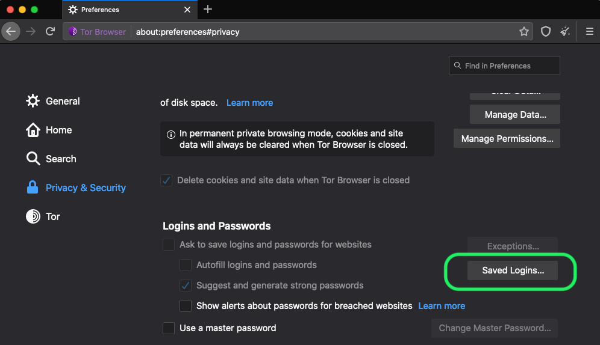
Task: Toggle Autofill logins and passwords checkbox
Action: tap(186, 265)
